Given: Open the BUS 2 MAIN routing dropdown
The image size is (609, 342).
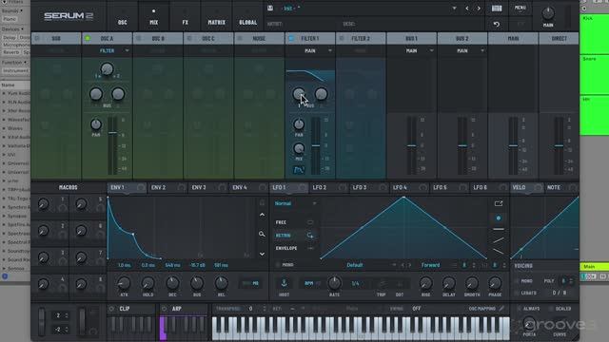Looking at the screenshot, I should (462, 50).
